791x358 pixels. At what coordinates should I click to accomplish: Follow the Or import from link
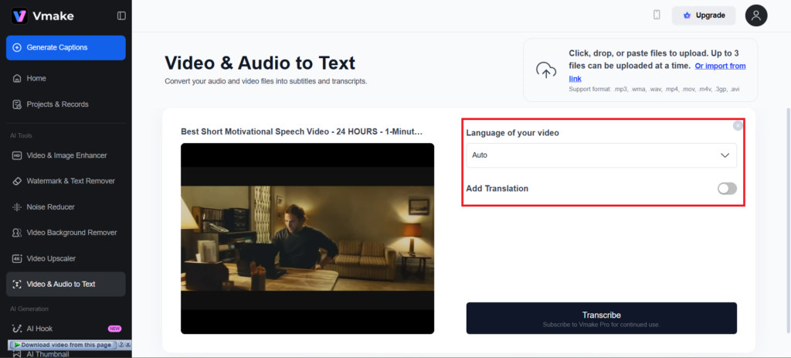click(720, 66)
